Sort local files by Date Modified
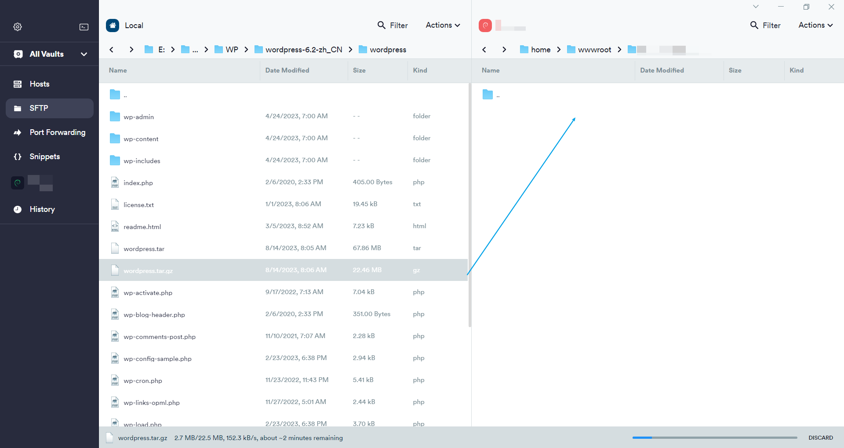The width and height of the screenshot is (844, 448). 287,70
